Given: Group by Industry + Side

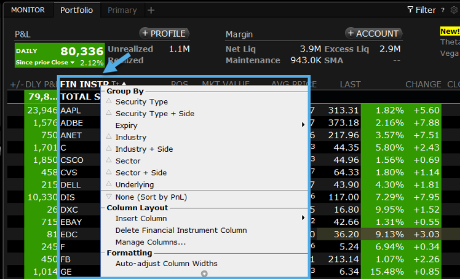Looking at the screenshot, I should click(144, 149).
